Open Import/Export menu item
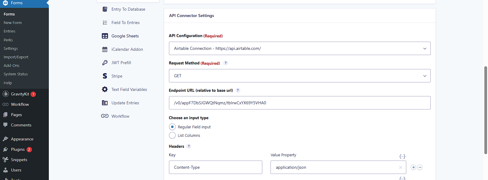The image size is (488, 180). click(16, 57)
